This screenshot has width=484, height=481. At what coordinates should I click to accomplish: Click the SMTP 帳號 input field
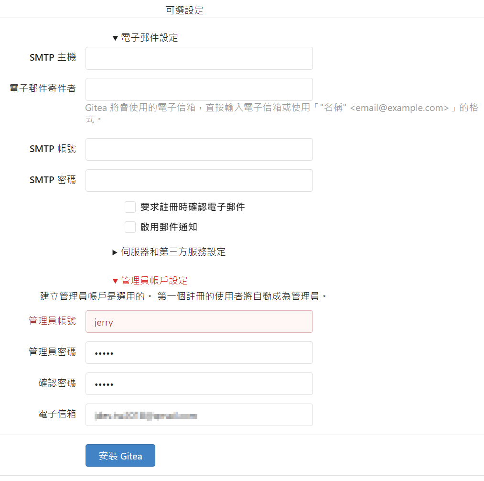coord(199,150)
